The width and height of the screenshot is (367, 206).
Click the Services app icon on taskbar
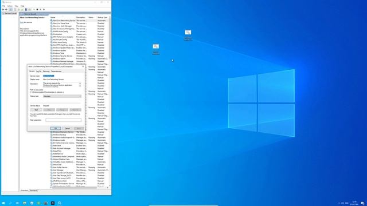coord(60,203)
